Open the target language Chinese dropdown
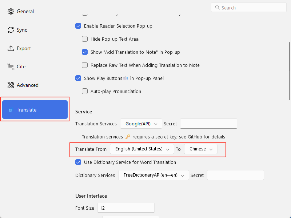This screenshot has height=218, width=291. 201,149
